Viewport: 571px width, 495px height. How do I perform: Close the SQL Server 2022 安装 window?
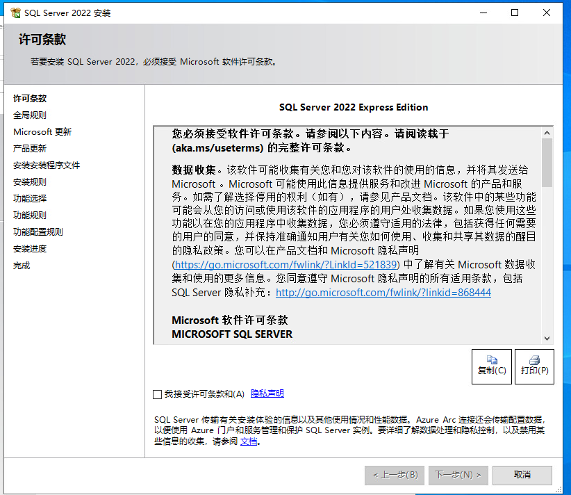point(546,13)
